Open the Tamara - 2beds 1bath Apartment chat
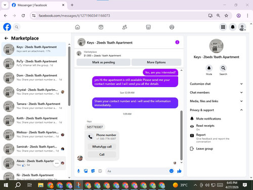This screenshot has width=253, height=190. 34,106
